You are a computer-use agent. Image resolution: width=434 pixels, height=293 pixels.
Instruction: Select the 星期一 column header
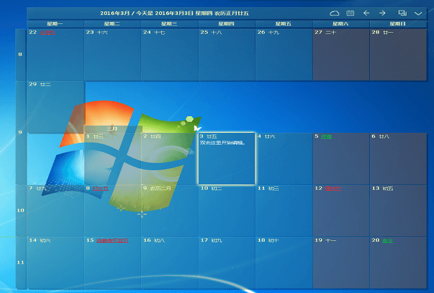point(55,24)
